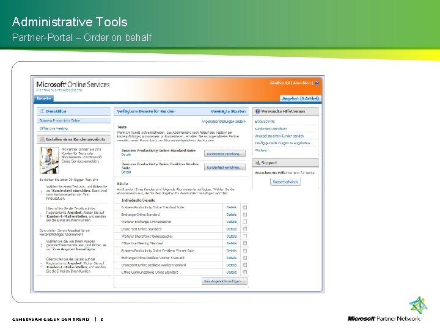Screen dimensions: 440x330
Task: Click the help question mark icon beside Abmelden
Action: 317,83
